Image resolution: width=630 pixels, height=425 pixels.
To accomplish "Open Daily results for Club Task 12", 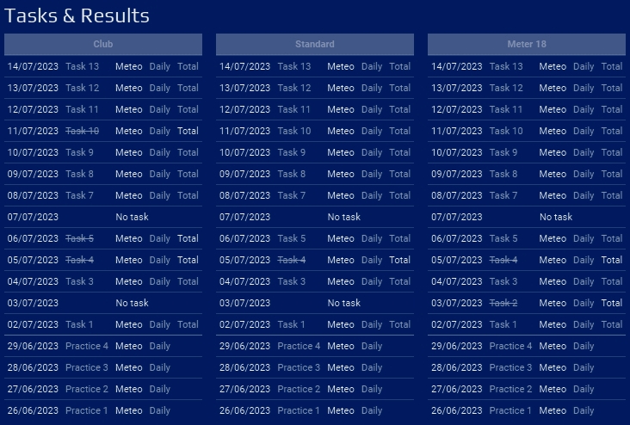I will click(160, 88).
